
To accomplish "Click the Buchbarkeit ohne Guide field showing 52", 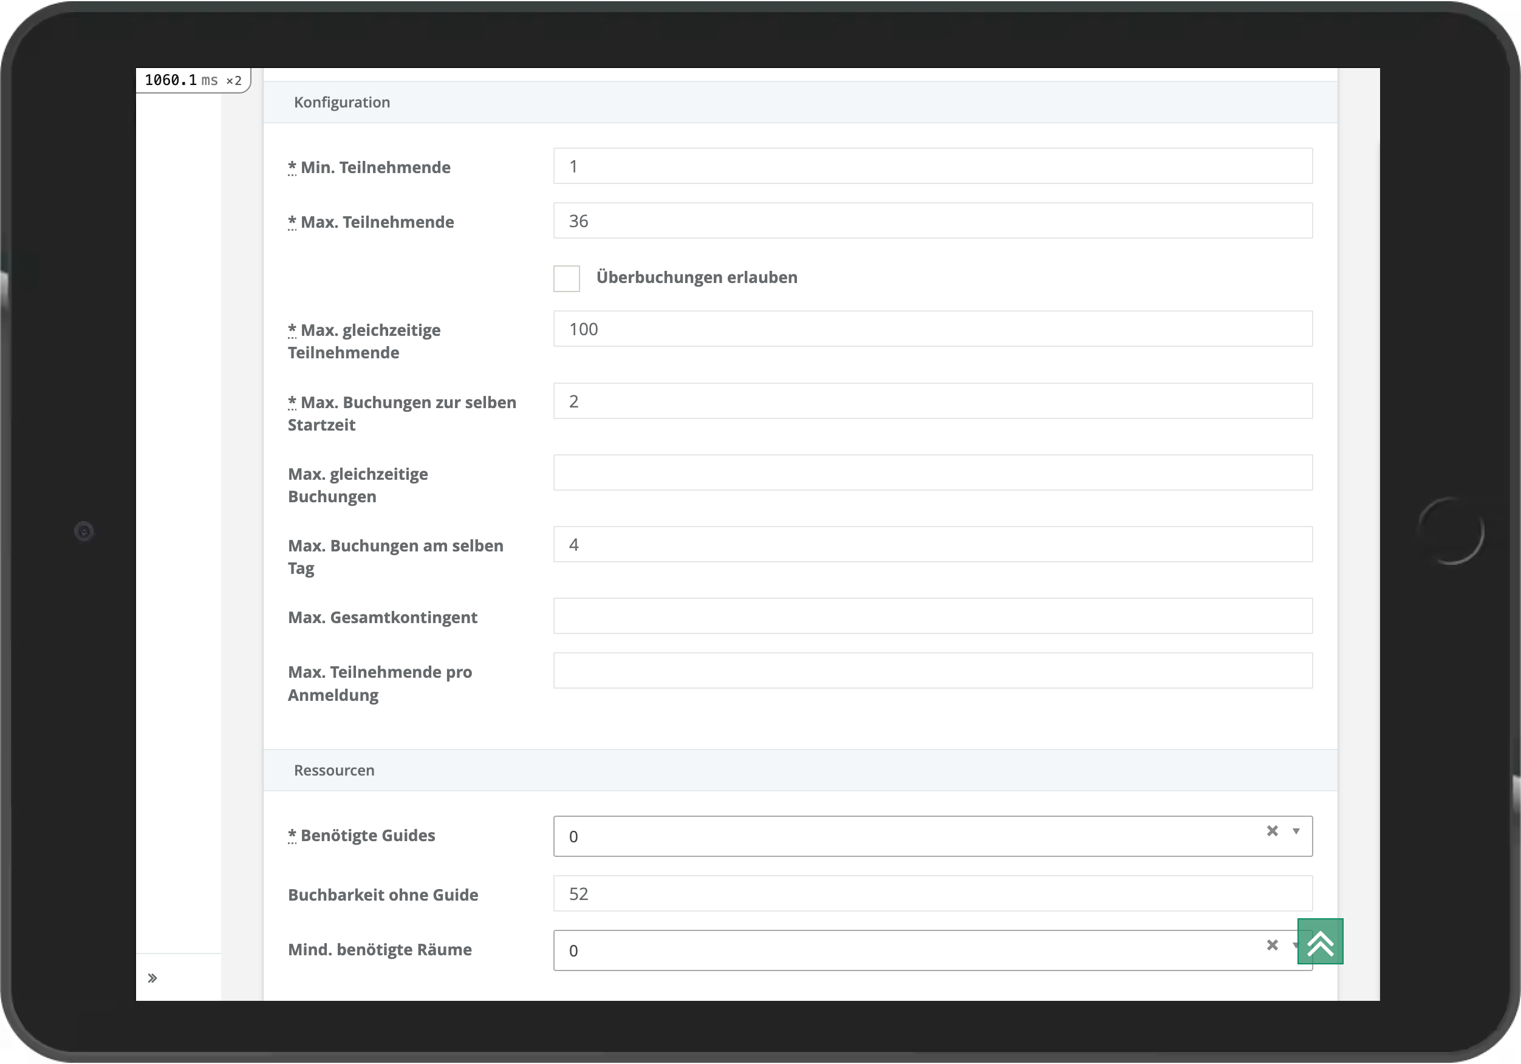I will click(933, 894).
